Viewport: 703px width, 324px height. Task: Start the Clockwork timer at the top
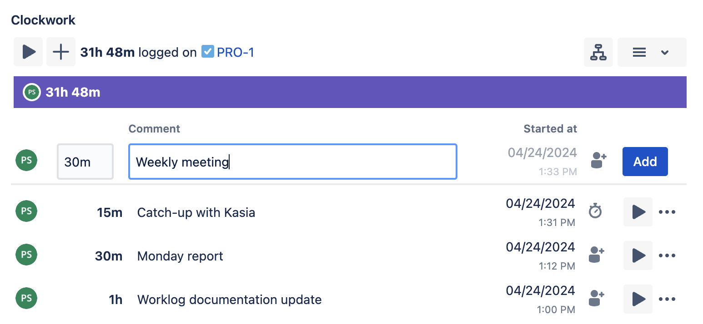click(28, 52)
